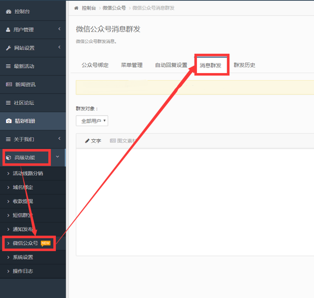This screenshot has width=314, height=298.
Task: Open the 全部用户 dropdown under 群发对象
Action: tap(92, 121)
